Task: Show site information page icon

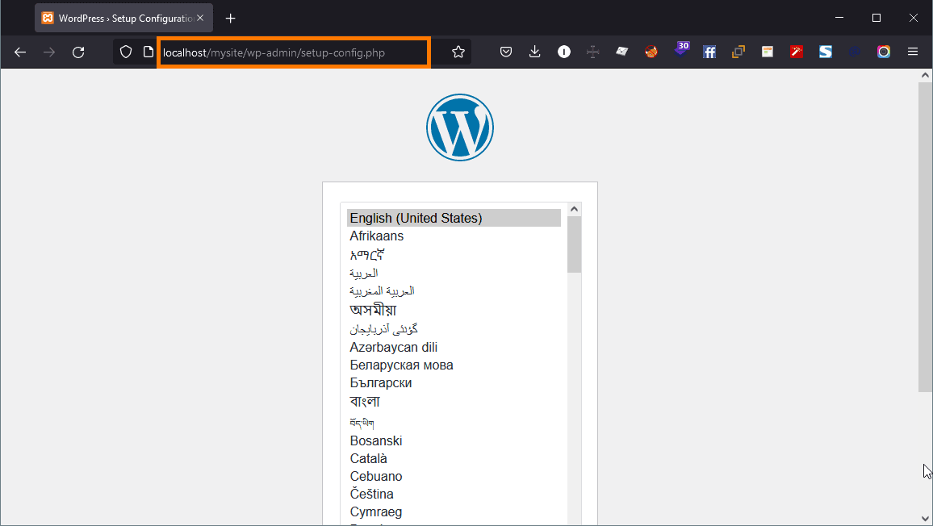Action: click(149, 52)
